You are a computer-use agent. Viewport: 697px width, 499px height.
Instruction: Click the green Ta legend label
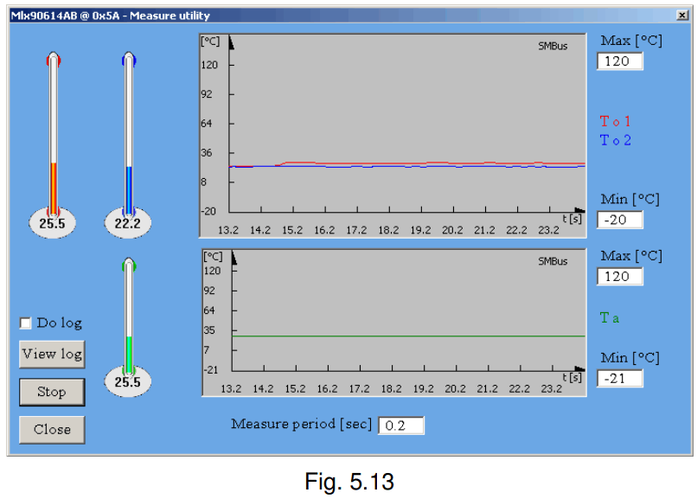pyautogui.click(x=610, y=317)
